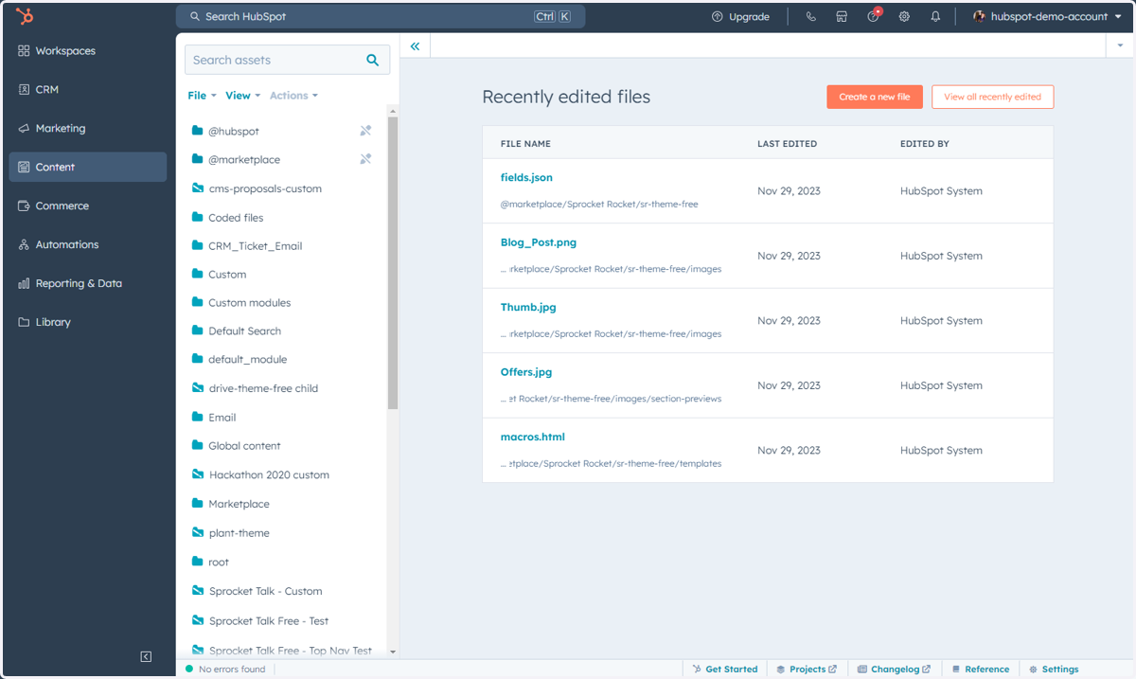1136x679 pixels.
Task: Click Create a new file button
Action: coord(875,97)
